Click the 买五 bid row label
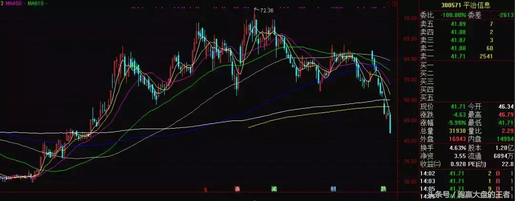 tap(427, 97)
